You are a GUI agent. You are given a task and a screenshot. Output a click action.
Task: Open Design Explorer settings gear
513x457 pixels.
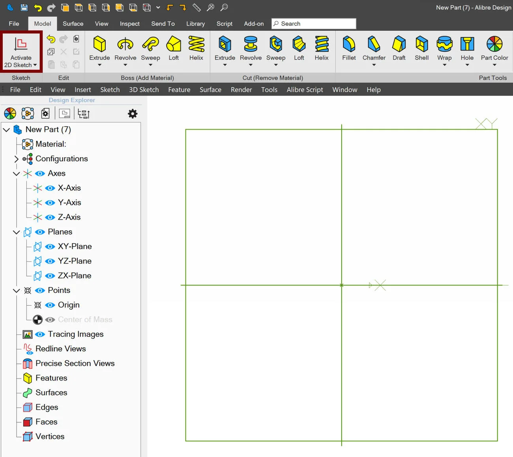pos(133,114)
